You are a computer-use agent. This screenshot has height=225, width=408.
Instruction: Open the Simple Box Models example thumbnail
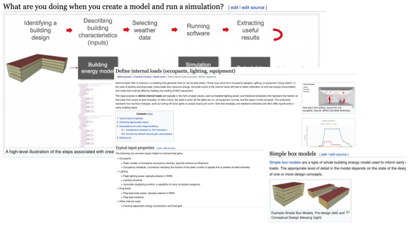(310, 195)
